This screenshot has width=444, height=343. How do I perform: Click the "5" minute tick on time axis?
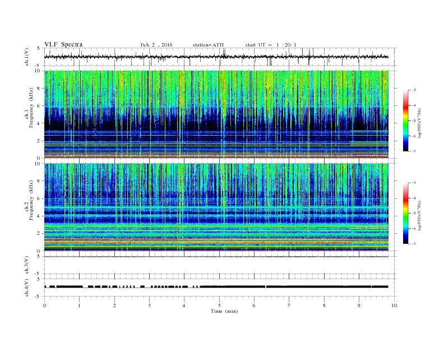(x=219, y=305)
